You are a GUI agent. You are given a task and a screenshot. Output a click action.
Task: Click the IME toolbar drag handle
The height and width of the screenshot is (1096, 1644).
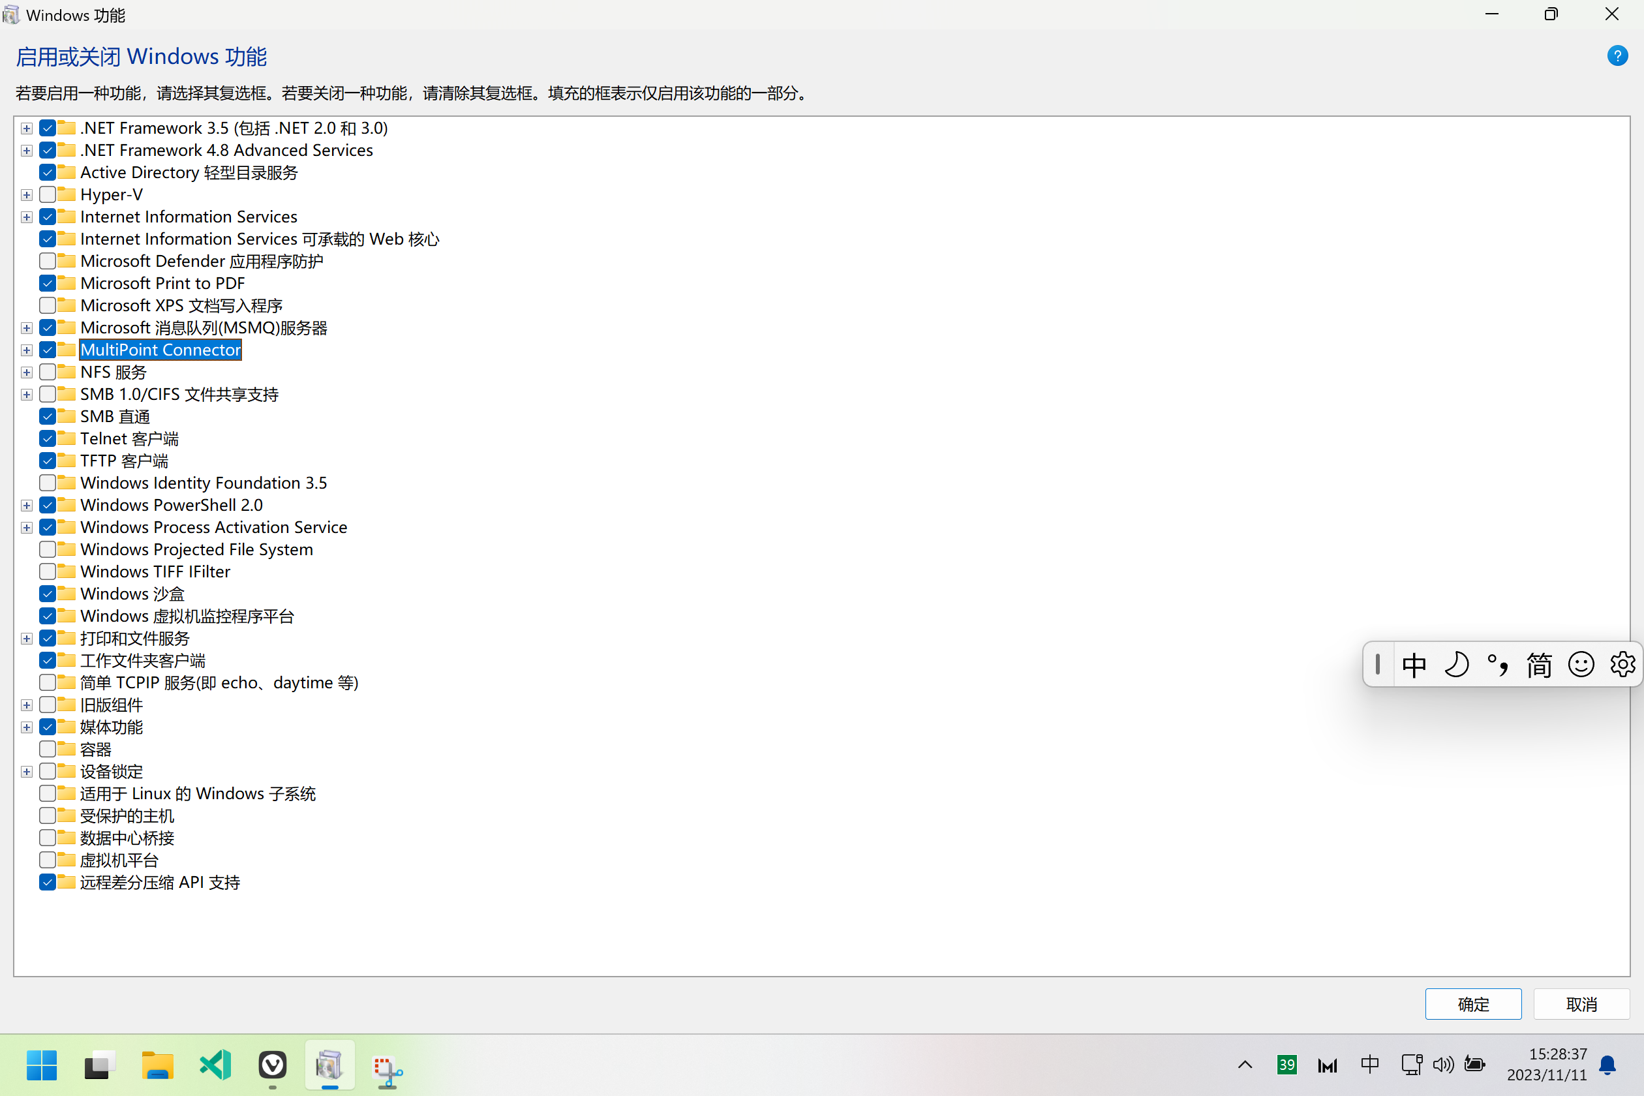pyautogui.click(x=1377, y=664)
